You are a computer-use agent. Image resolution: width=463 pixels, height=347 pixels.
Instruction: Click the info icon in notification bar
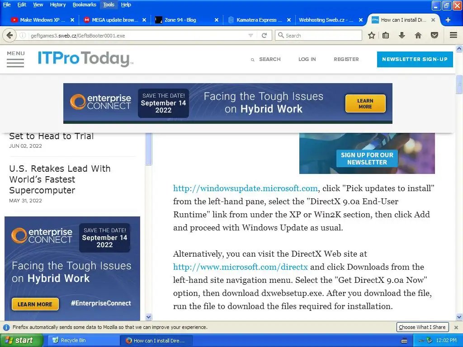(x=6, y=327)
